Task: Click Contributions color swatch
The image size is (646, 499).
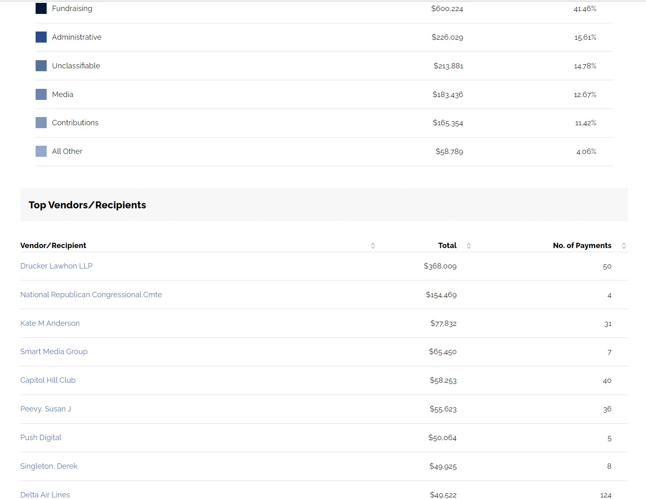Action: (41, 123)
